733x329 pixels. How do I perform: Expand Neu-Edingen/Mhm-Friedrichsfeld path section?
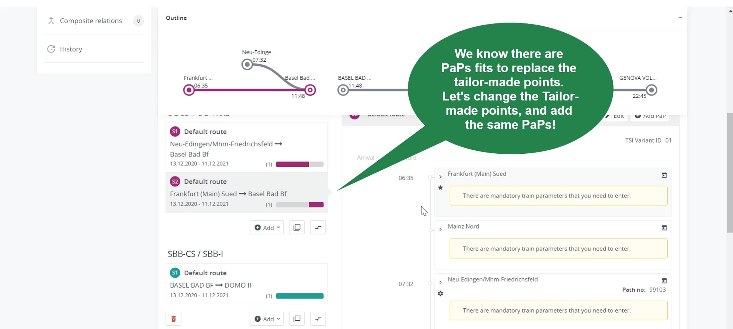[440, 282]
